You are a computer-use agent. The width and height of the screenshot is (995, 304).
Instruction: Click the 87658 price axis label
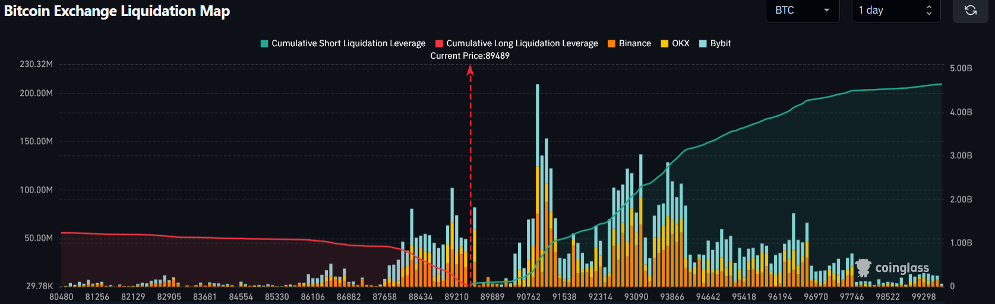click(x=385, y=296)
